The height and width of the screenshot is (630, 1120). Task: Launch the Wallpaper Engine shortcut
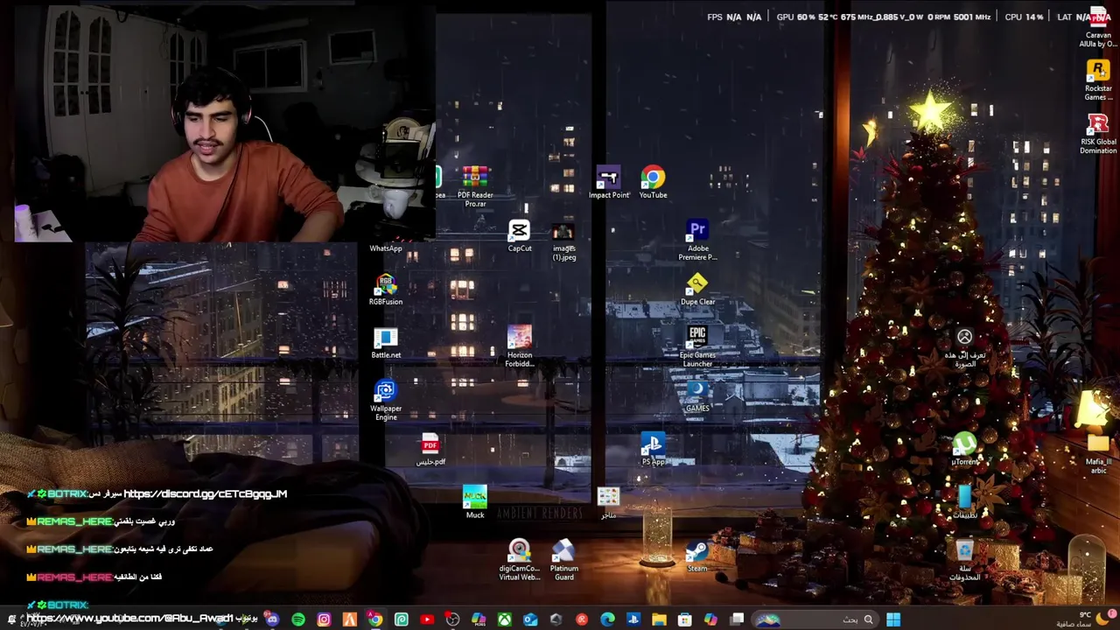click(x=386, y=400)
